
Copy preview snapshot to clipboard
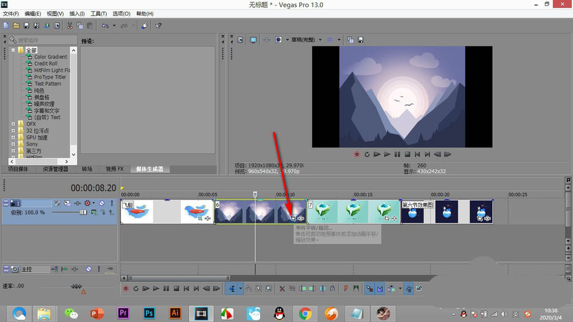click(x=350, y=40)
